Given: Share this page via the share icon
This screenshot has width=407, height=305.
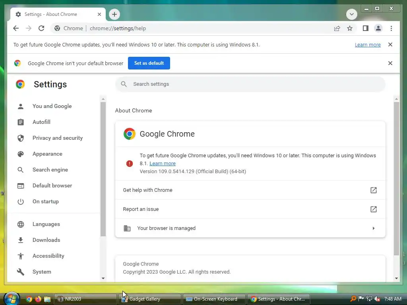Looking at the screenshot, I should [337, 28].
